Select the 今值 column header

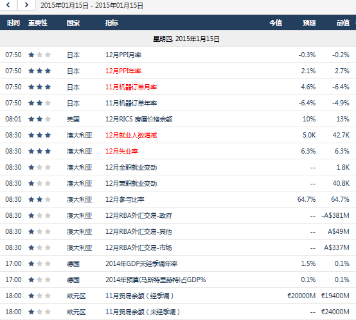coord(276,22)
